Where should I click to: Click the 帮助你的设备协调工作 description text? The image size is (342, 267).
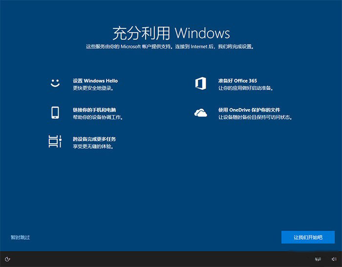point(97,117)
